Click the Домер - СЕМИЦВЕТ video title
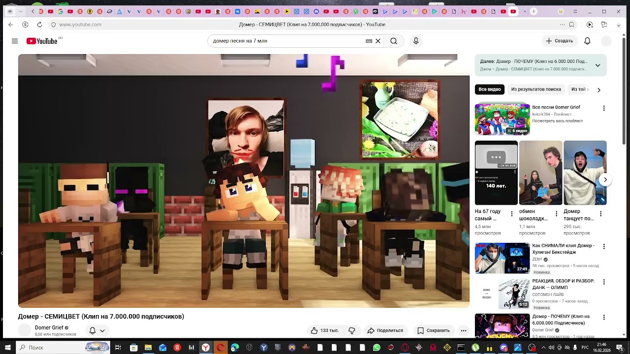 click(x=101, y=316)
